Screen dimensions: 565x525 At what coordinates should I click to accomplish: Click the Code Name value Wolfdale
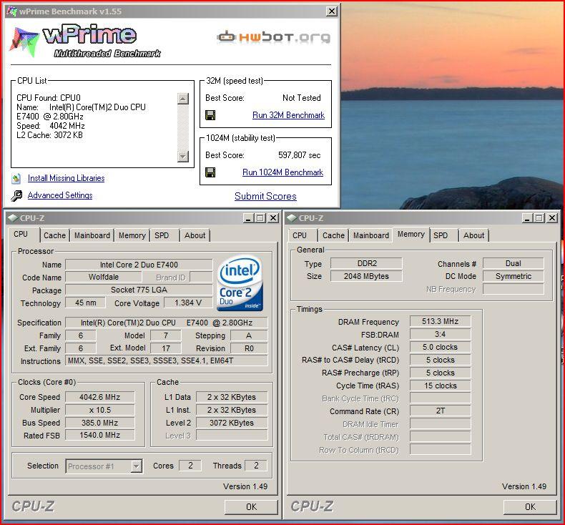tap(104, 277)
